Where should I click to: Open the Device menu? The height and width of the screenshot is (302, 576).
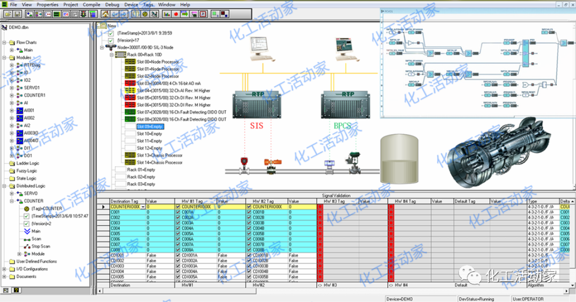click(131, 4)
